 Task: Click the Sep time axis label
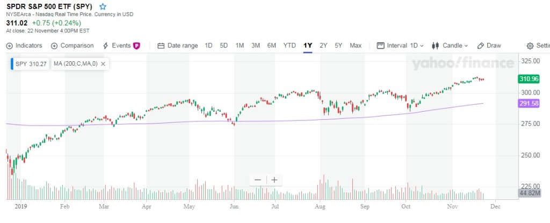click(x=365, y=207)
